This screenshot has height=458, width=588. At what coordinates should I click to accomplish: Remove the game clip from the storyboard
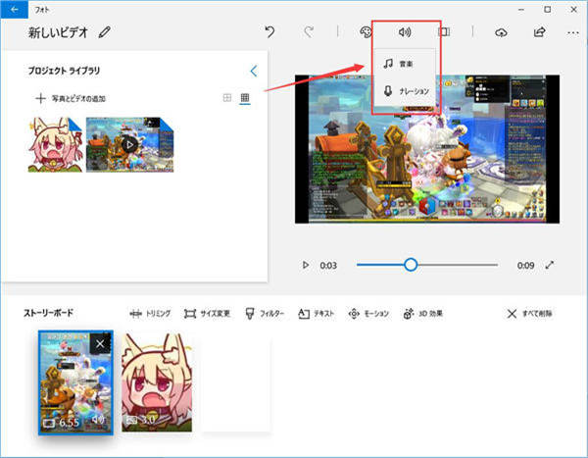tap(100, 343)
